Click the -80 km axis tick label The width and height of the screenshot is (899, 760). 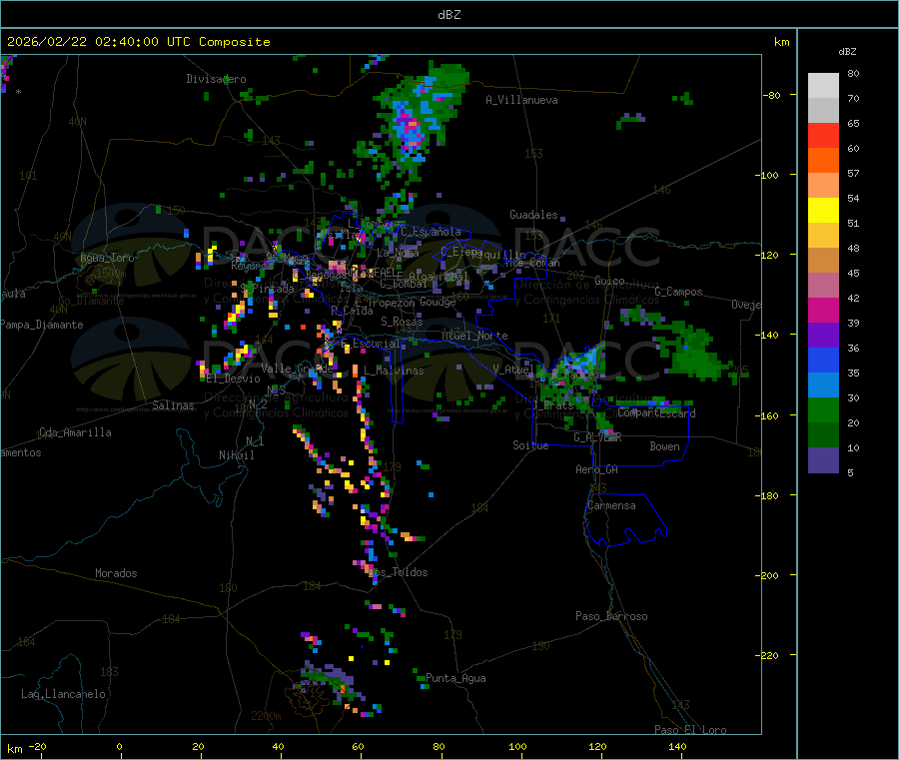[771, 95]
